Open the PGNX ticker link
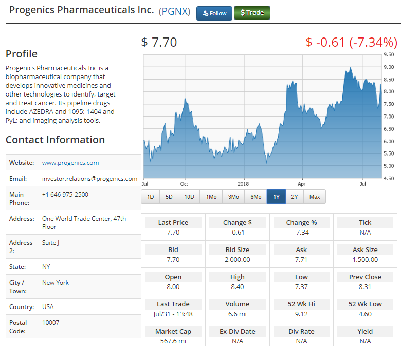The height and width of the screenshot is (346, 401). tap(174, 11)
